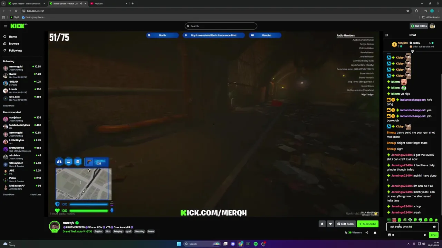The width and height of the screenshot is (442, 248).
Task: Open the bookmarks apps grid icon
Action: [3, 17]
